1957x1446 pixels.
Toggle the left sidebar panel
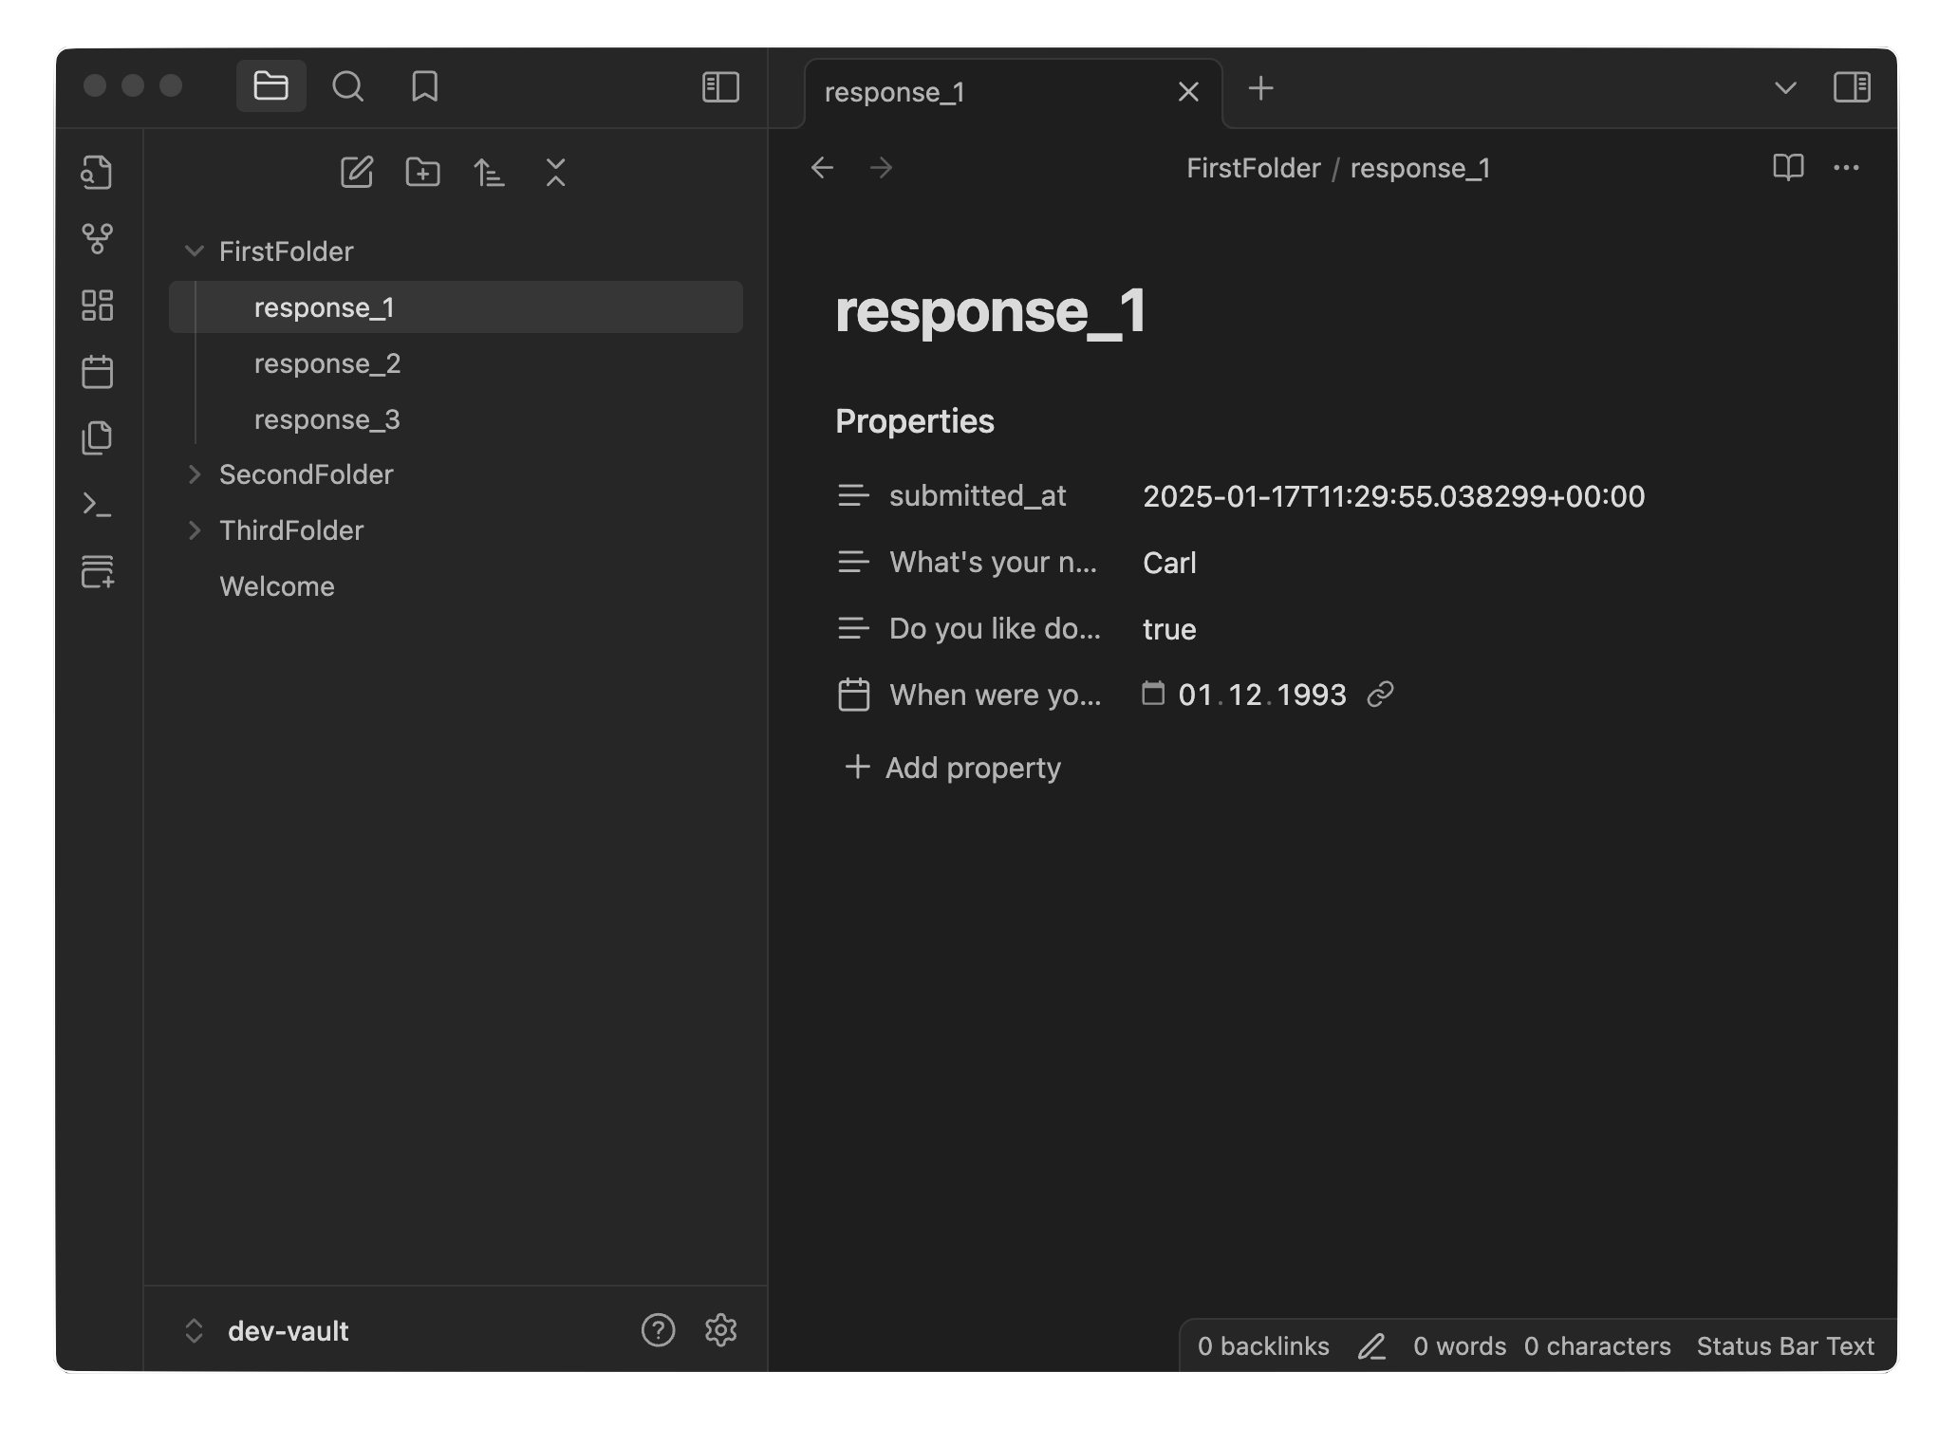pos(720,87)
